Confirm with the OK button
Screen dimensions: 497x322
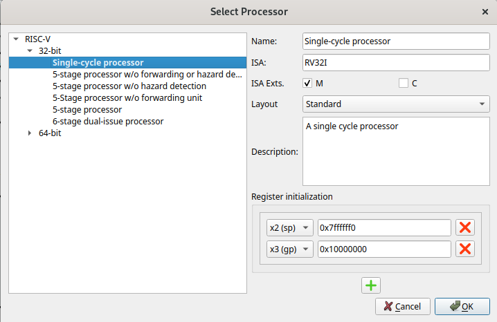tap(462, 306)
